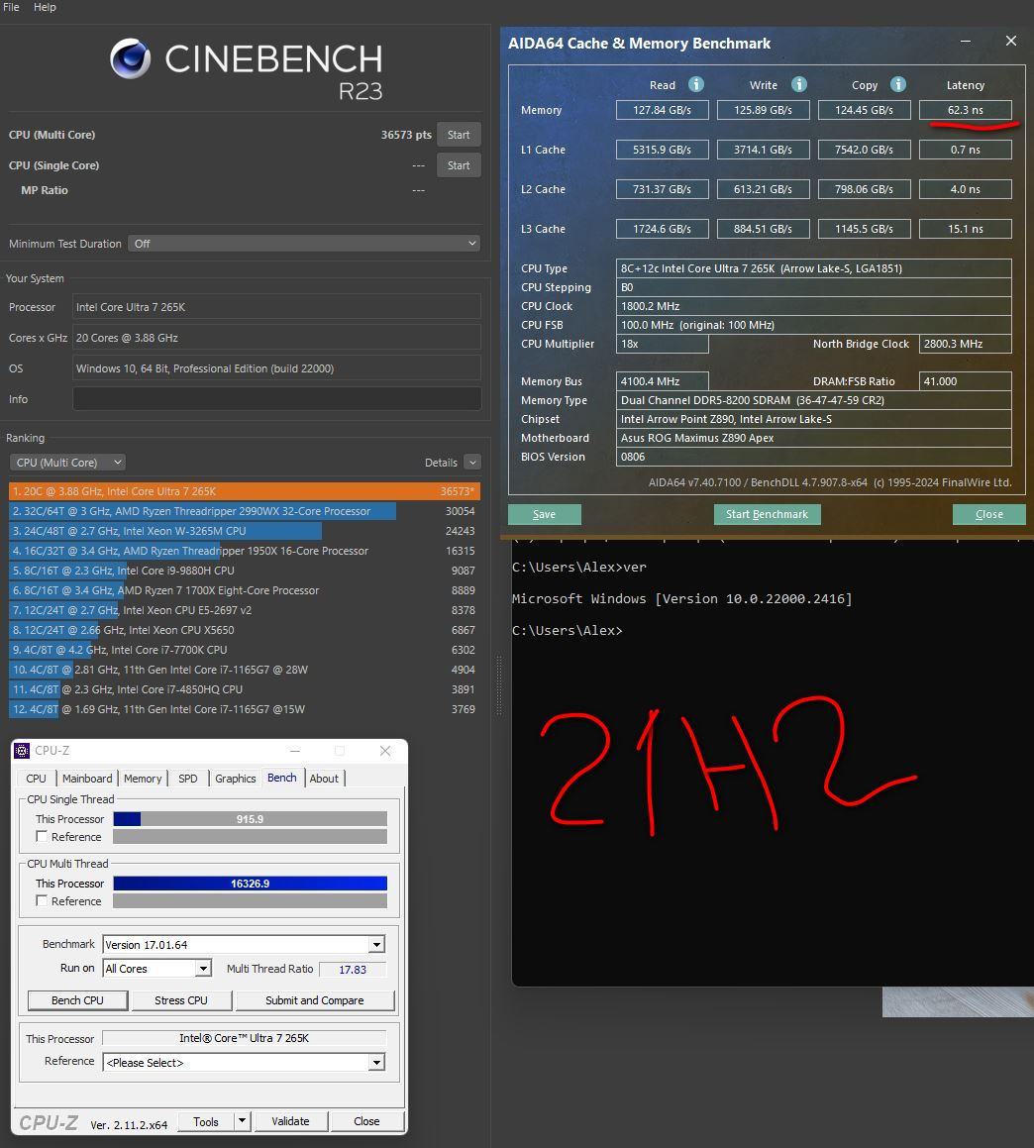Viewport: 1034px width, 1148px height.
Task: Click the L3 Cache Write value 884.51 GB/s
Action: pyautogui.click(x=763, y=229)
